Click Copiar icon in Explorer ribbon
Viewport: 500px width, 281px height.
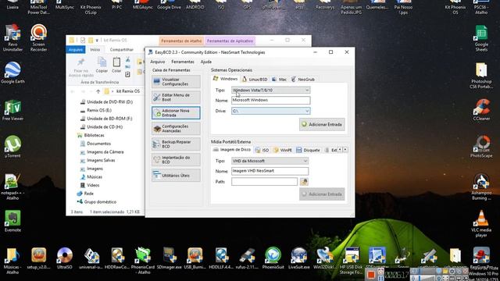(x=102, y=65)
